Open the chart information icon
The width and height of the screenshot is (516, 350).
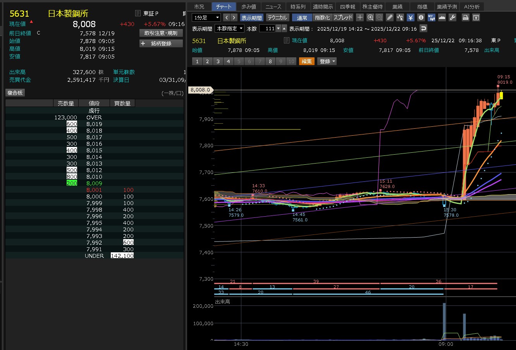421,17
